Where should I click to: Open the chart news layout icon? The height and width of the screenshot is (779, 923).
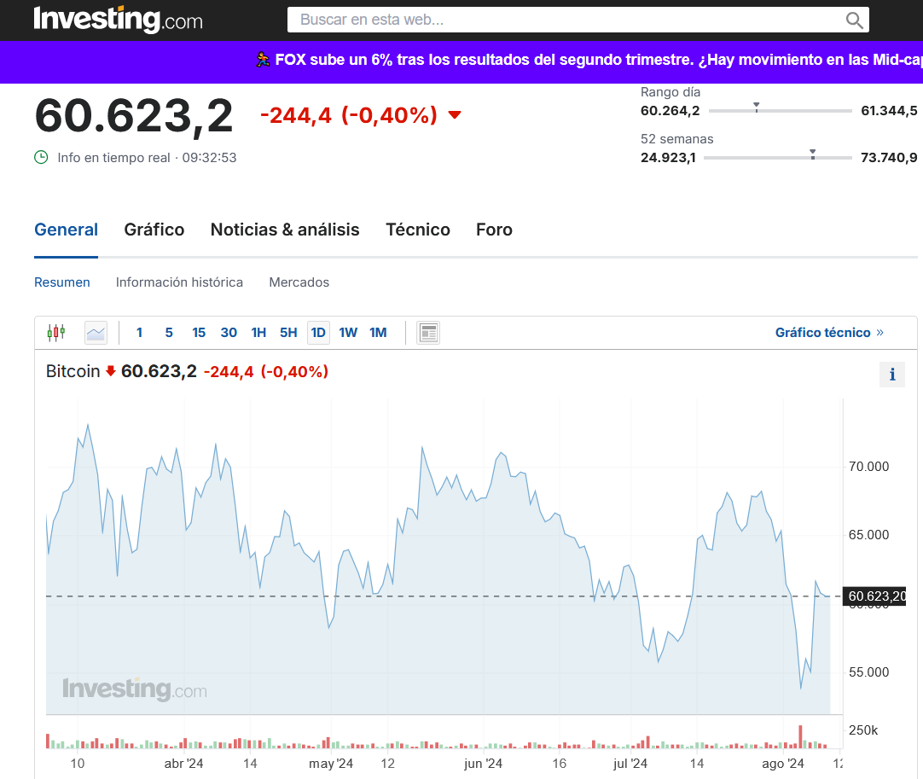(428, 333)
